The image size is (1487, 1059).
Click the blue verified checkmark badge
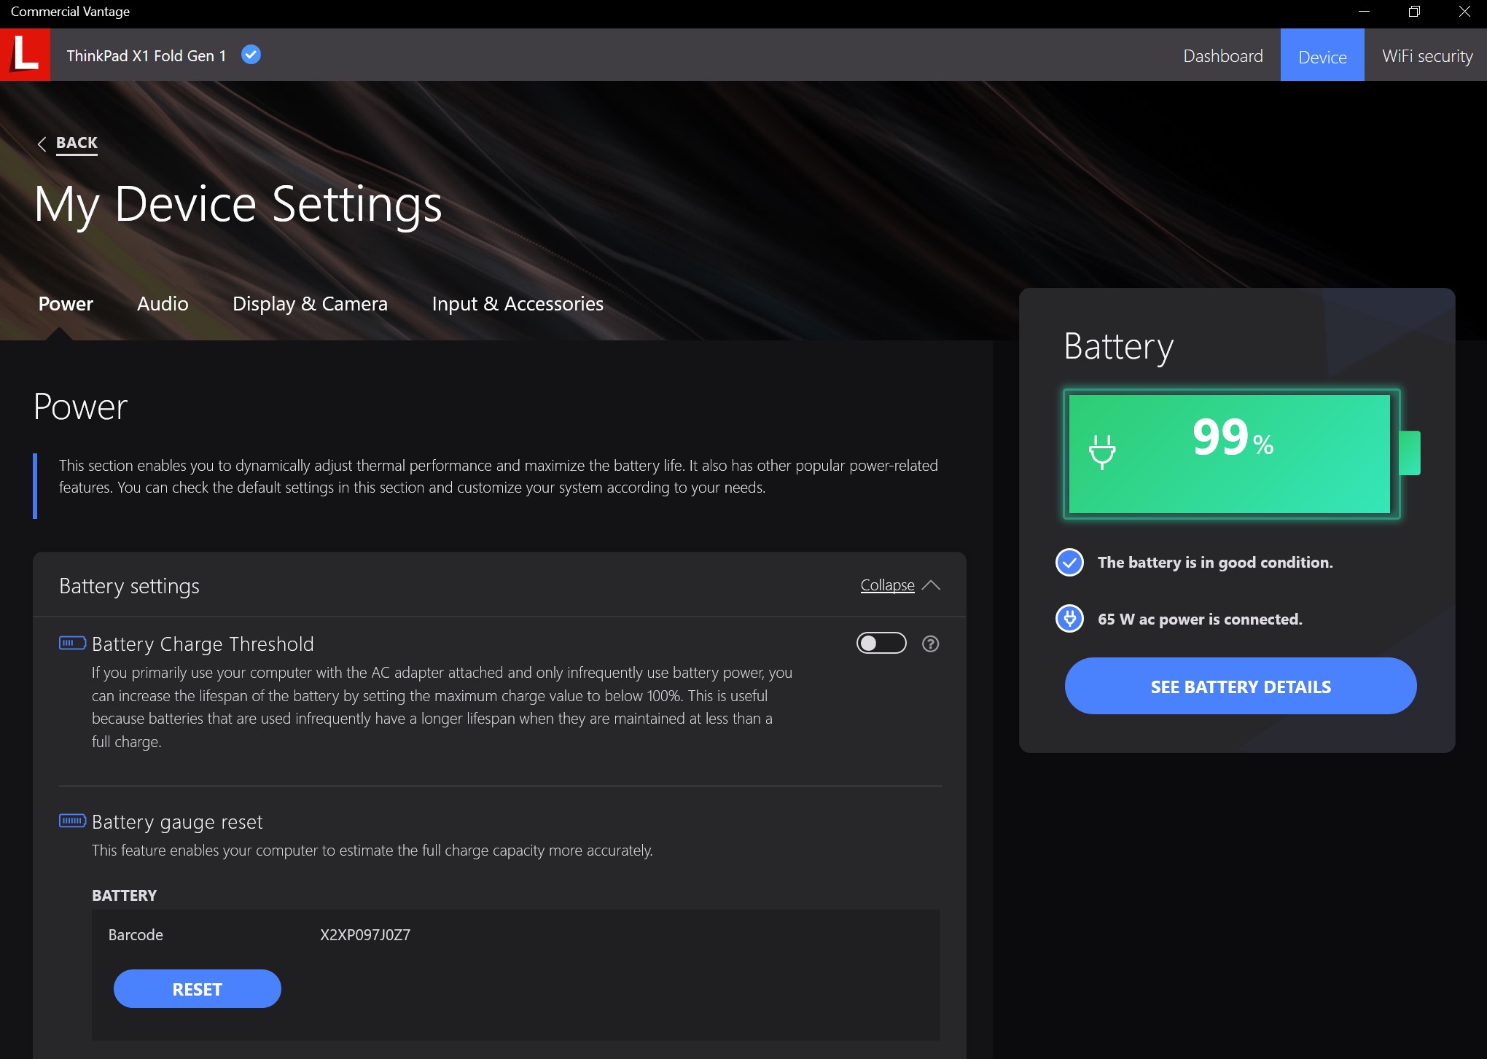pyautogui.click(x=251, y=55)
